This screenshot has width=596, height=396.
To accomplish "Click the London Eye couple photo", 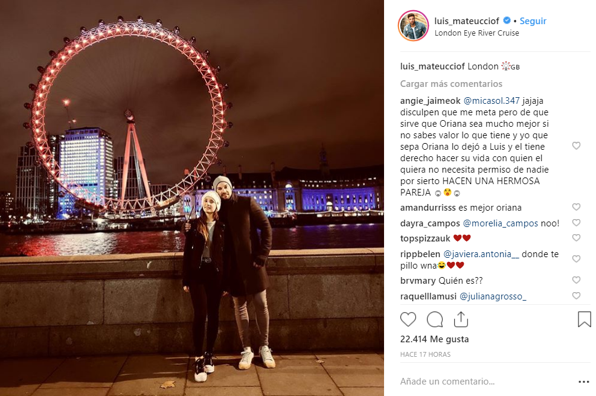I will pos(192,198).
